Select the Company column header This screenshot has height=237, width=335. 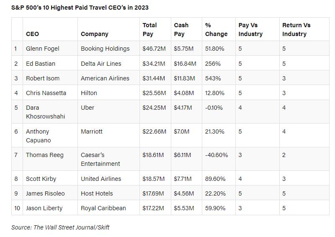click(95, 34)
